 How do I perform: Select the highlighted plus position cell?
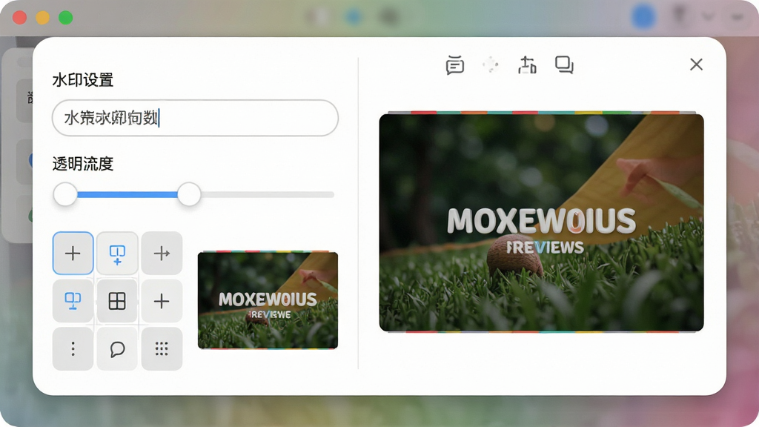[x=73, y=253]
